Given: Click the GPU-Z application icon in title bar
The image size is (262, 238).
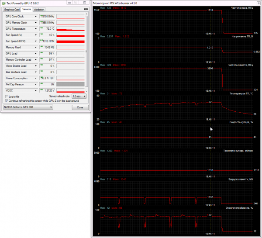Looking at the screenshot, I should 3,3.
